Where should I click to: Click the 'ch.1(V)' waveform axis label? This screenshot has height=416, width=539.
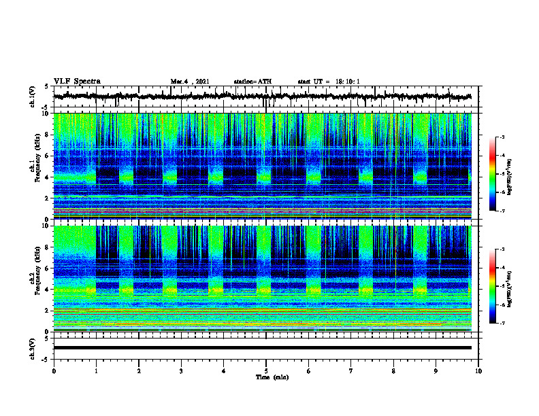[33, 97]
